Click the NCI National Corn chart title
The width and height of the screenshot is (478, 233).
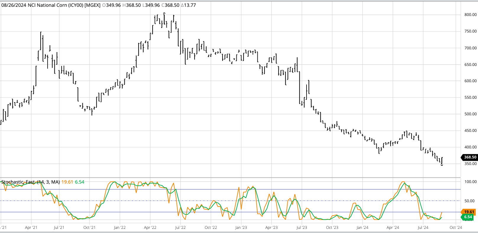click(x=64, y=5)
